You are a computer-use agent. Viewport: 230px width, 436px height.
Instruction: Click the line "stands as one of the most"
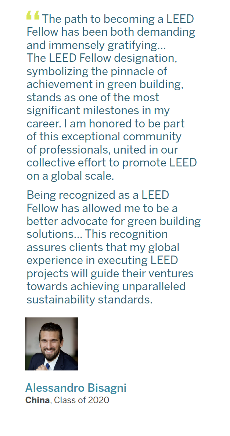93,98
